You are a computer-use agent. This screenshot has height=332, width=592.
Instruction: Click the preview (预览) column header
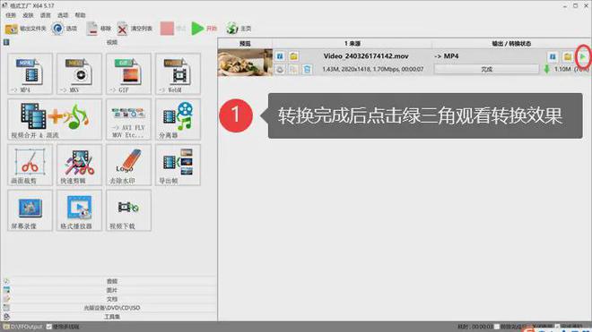245,44
